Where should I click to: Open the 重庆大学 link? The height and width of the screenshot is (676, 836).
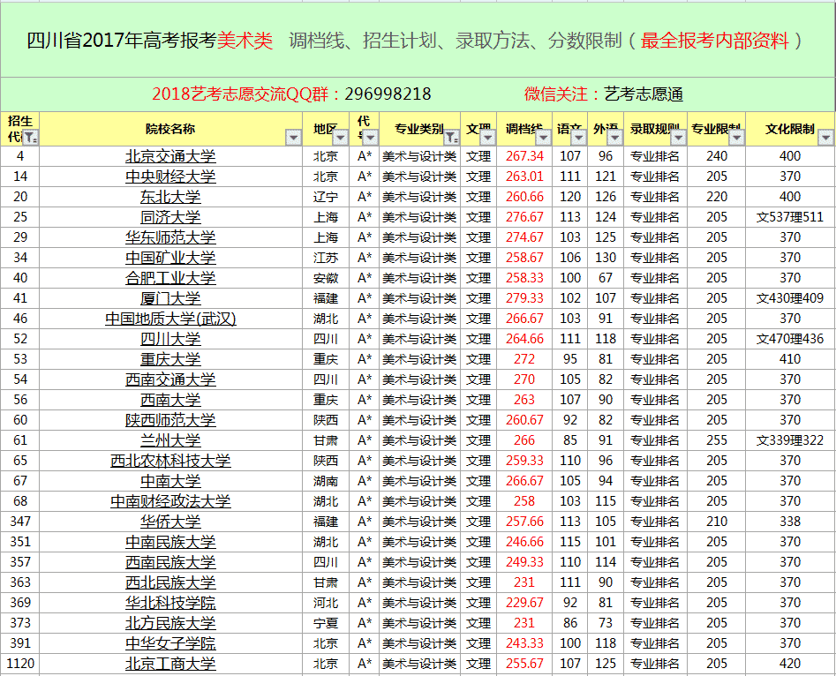point(170,359)
